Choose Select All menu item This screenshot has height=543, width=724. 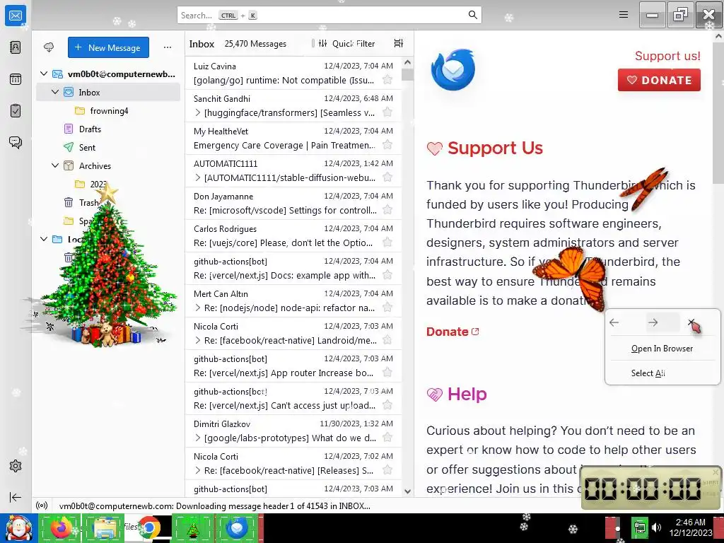click(x=662, y=373)
